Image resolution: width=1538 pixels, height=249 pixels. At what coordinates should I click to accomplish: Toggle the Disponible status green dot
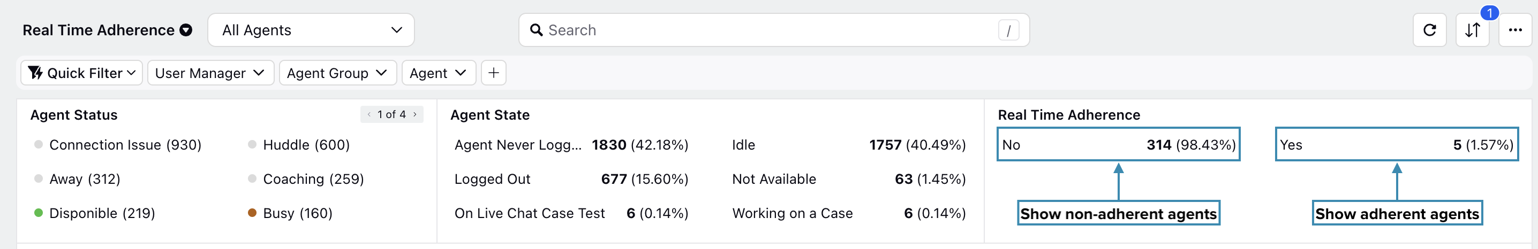38,213
